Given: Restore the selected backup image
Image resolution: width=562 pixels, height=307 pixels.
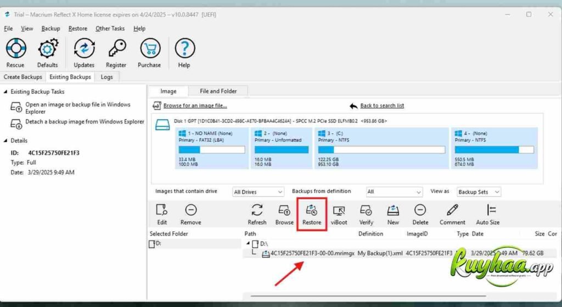Looking at the screenshot, I should 312,215.
